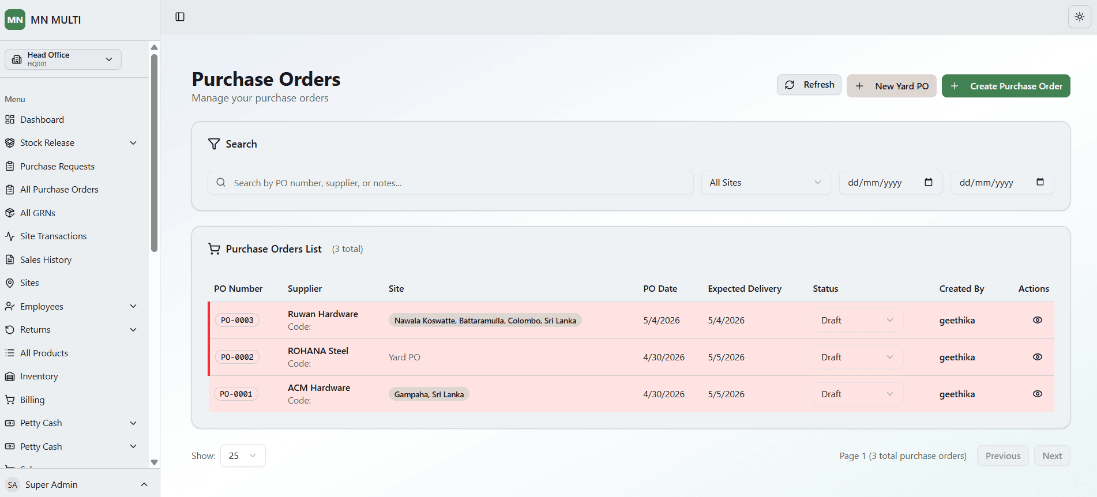Expand the first Petty Cash chevron
The width and height of the screenshot is (1097, 497).
[x=133, y=423]
